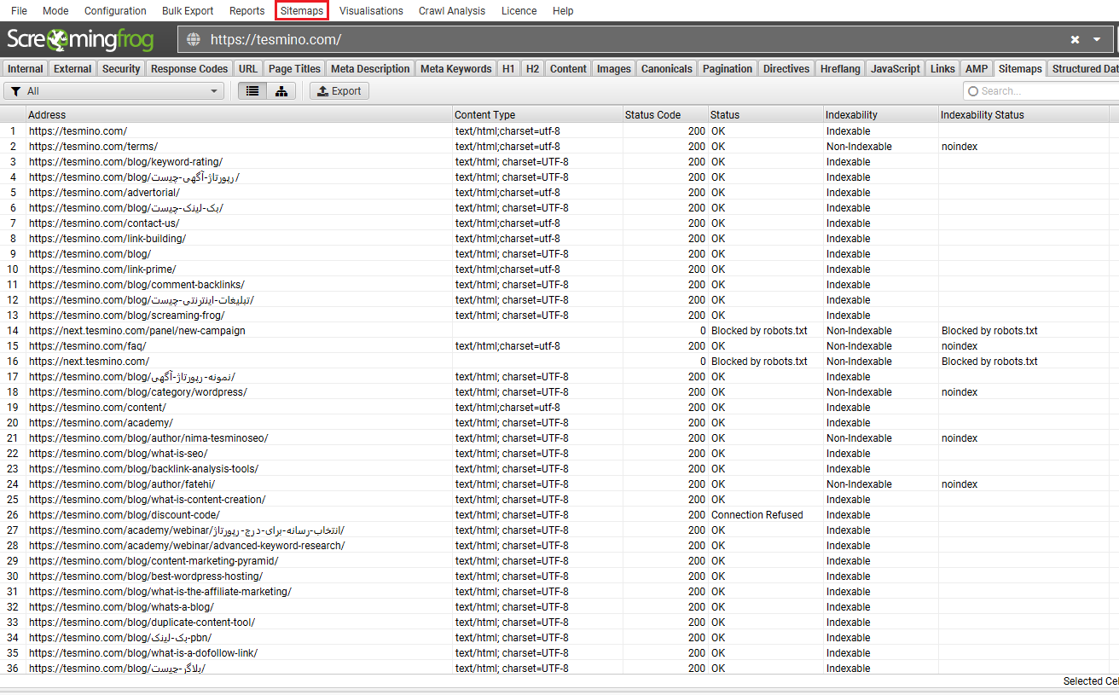
Task: Click the Export button
Action: pyautogui.click(x=339, y=91)
